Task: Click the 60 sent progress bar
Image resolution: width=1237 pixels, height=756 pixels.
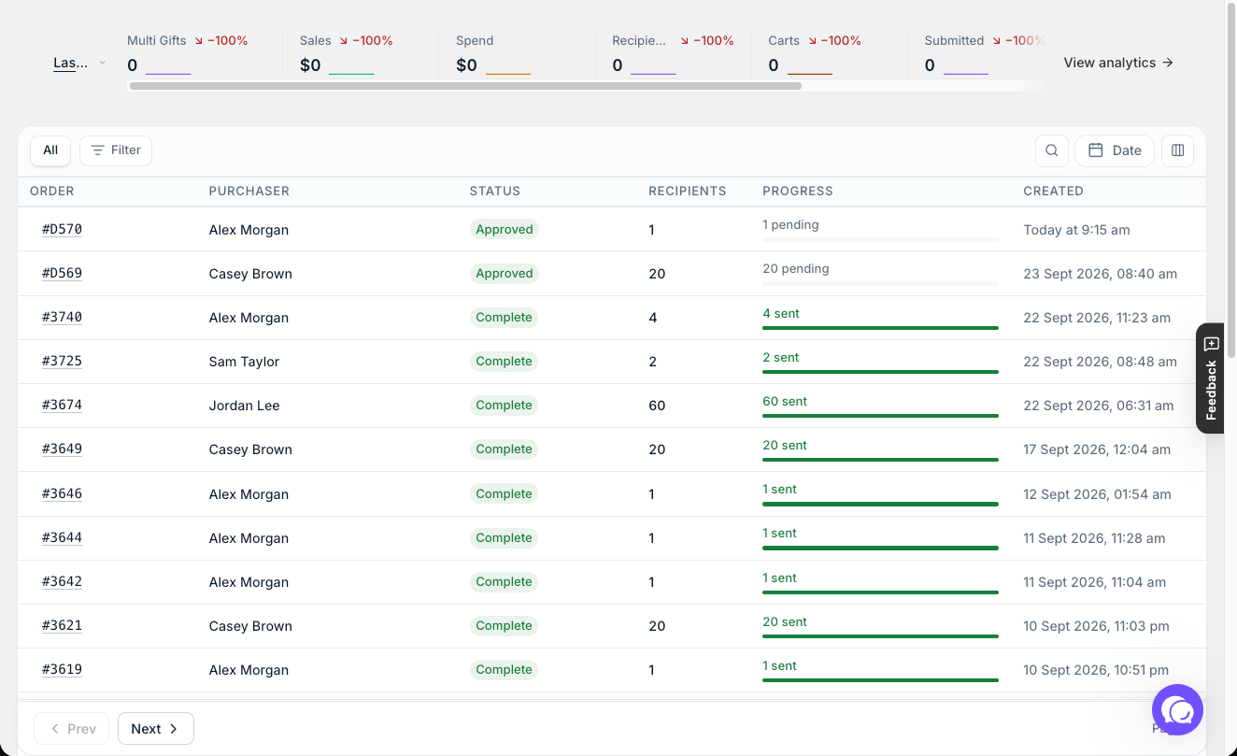Action: [880, 416]
